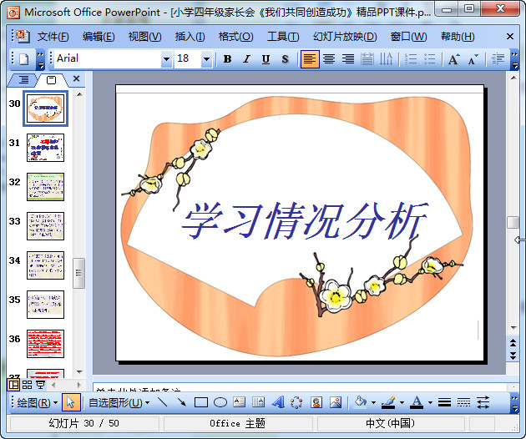Open the 自选图形 AutoShapes menu
Image resolution: width=526 pixels, height=439 pixels.
coord(119,402)
